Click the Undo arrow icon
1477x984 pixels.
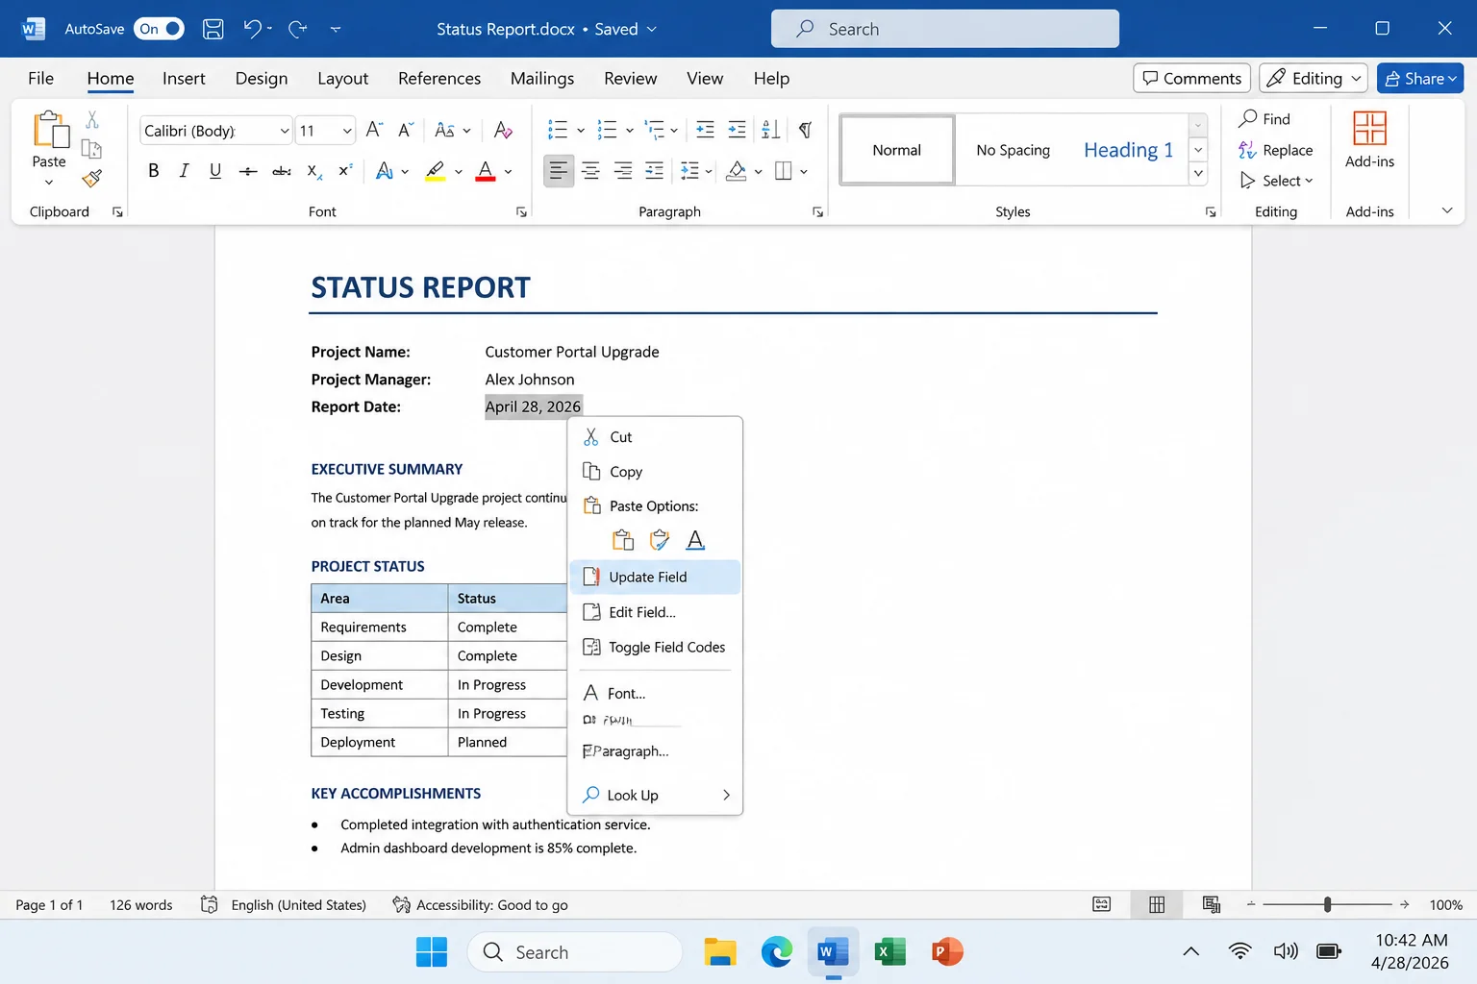point(252,29)
